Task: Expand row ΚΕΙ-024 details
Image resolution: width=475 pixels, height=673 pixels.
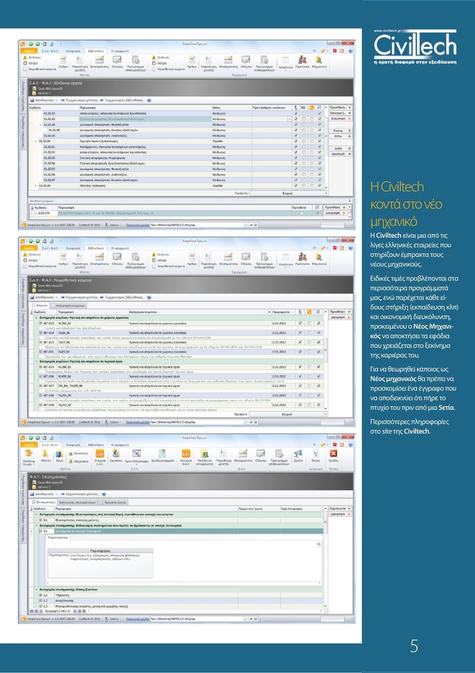Action: [x=41, y=333]
